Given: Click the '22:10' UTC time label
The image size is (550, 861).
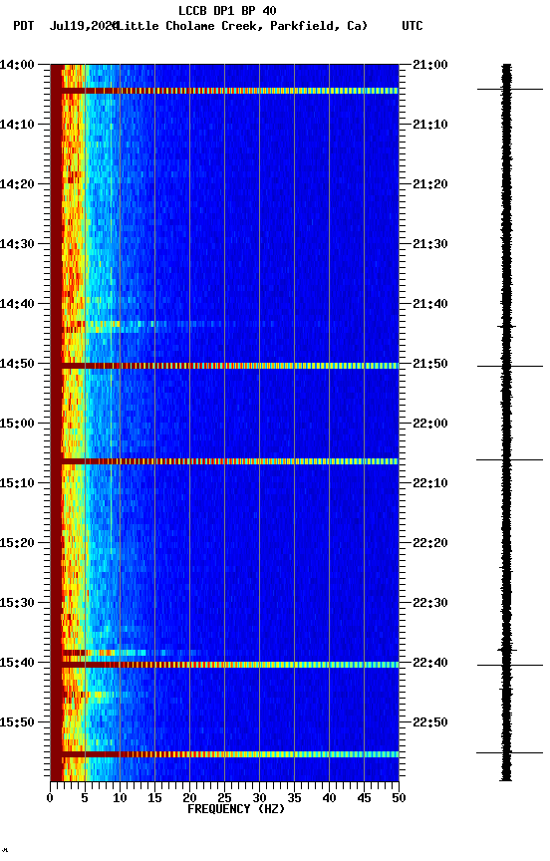Looking at the screenshot, I should (x=430, y=483).
